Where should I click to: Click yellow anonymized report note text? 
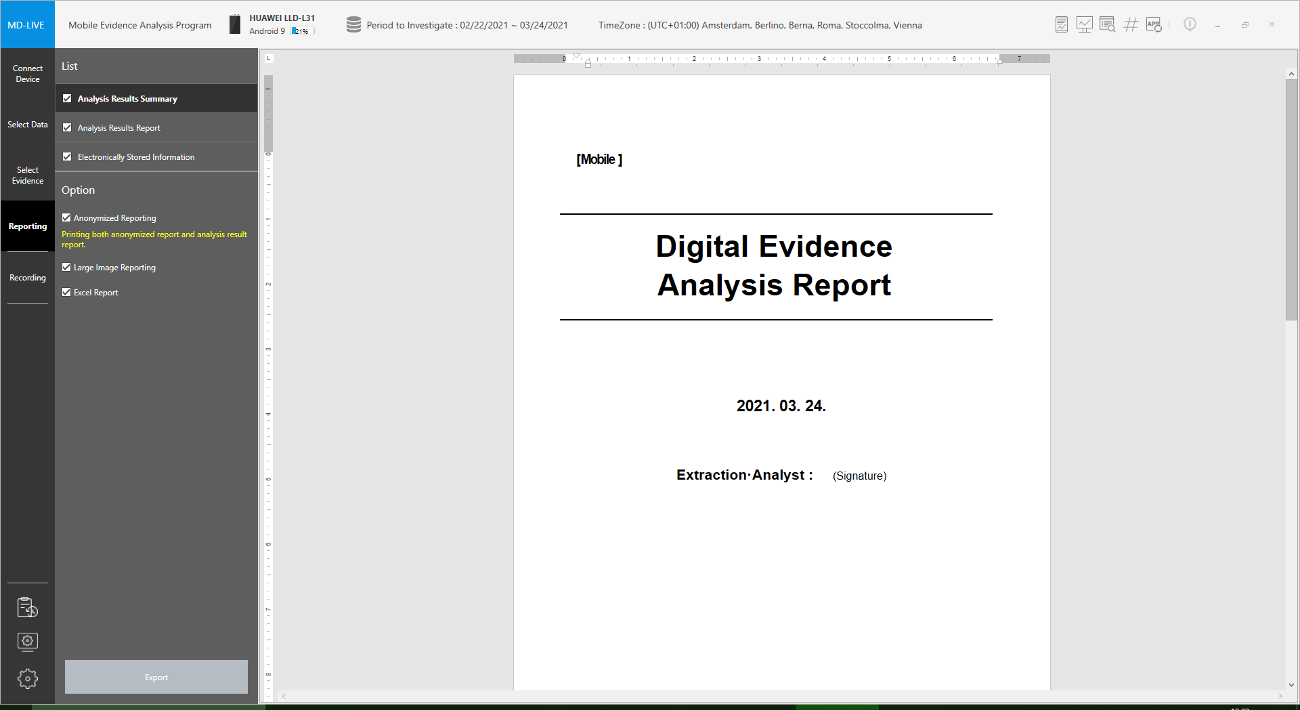(x=154, y=239)
